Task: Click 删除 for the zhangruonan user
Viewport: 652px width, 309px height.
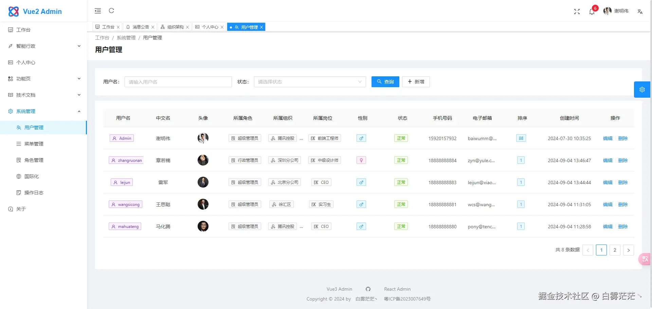Action: [623, 160]
